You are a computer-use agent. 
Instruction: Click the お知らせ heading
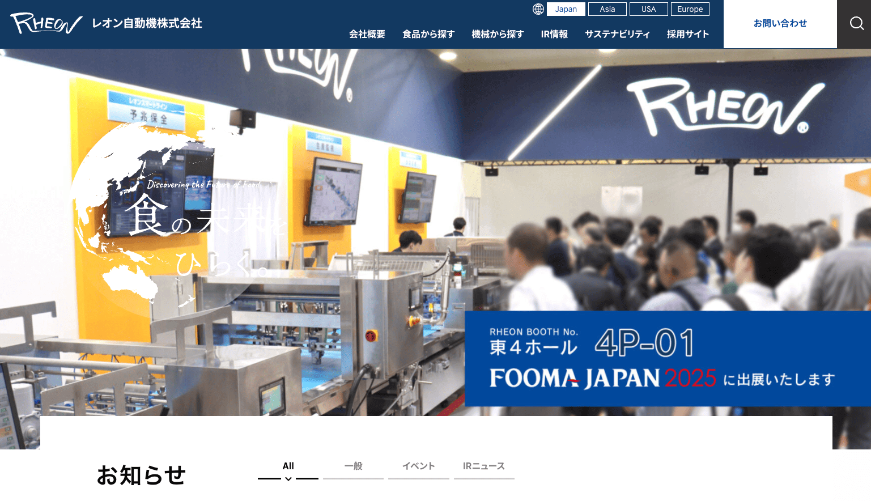pyautogui.click(x=142, y=475)
